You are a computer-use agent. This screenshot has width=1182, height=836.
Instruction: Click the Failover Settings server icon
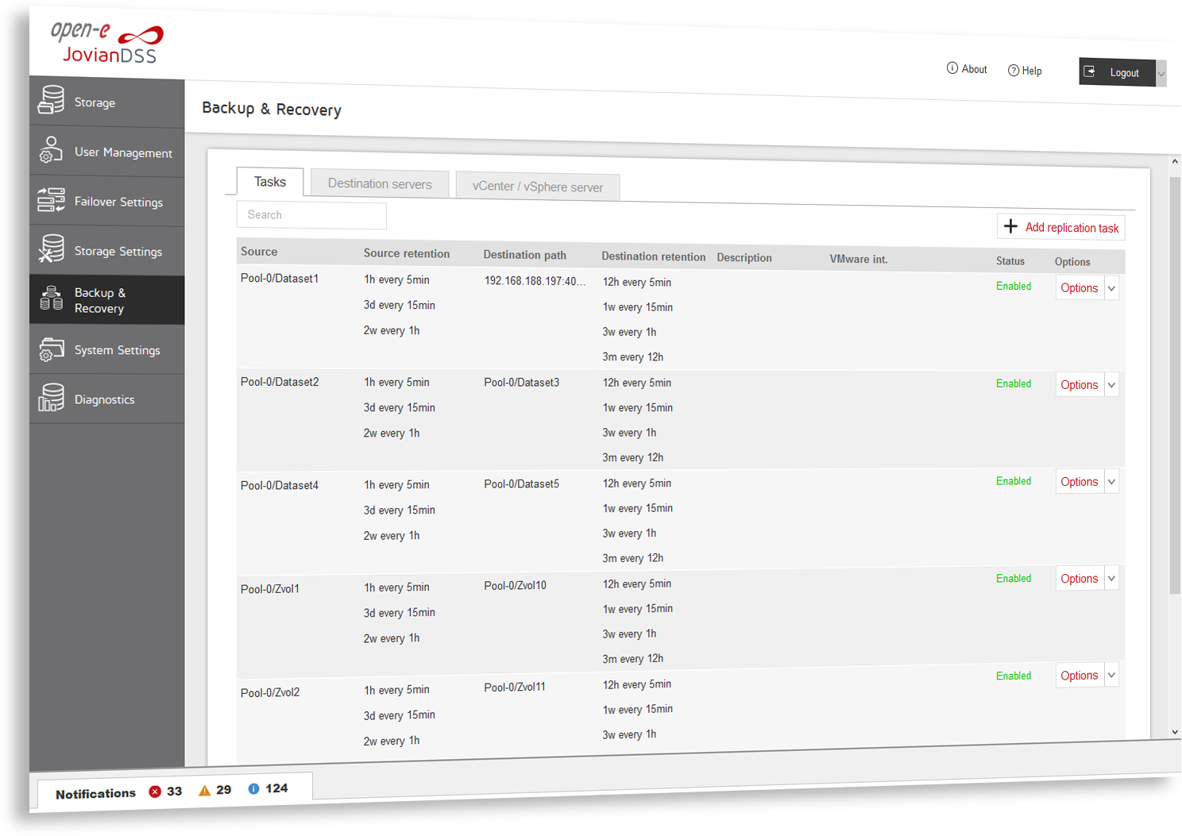coord(52,200)
